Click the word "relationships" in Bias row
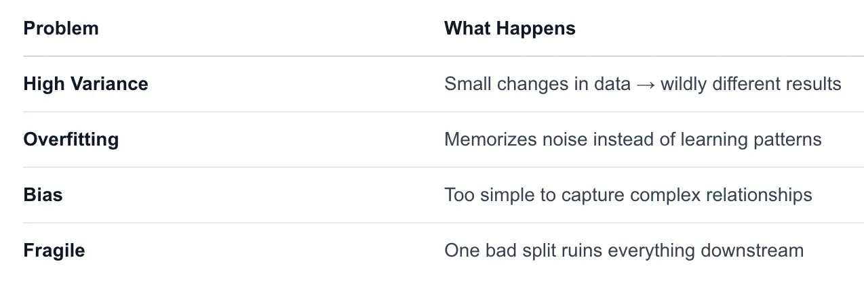Image resolution: width=864 pixels, height=302 pixels. click(x=759, y=195)
